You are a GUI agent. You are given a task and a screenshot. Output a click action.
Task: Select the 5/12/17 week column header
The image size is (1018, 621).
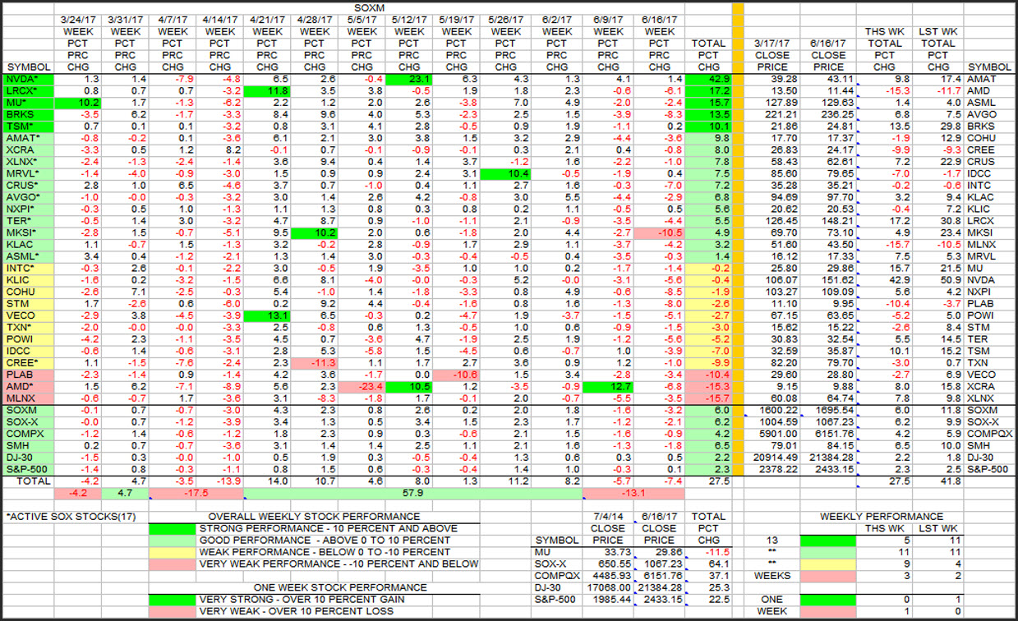tap(409, 19)
